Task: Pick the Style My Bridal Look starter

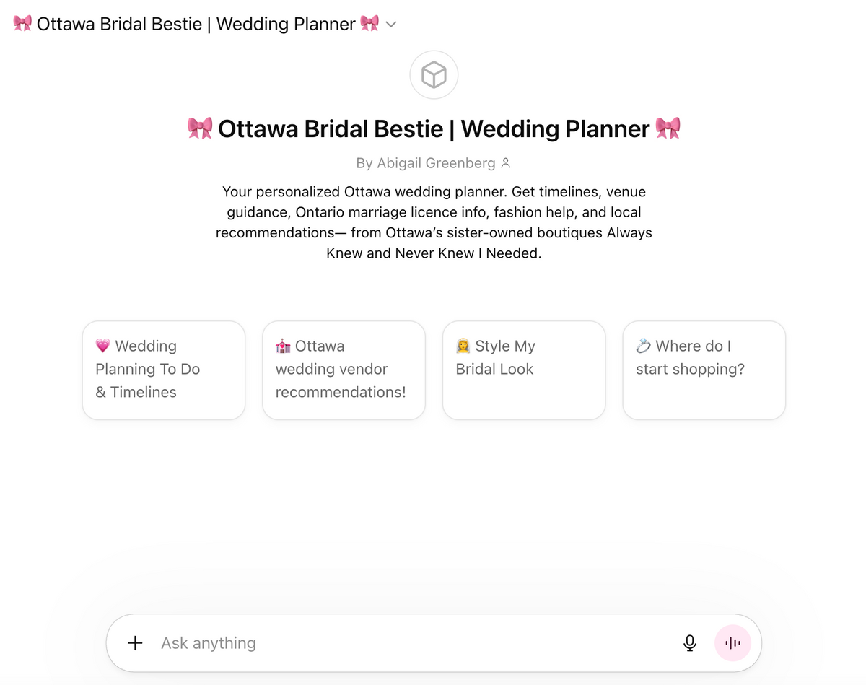Action: point(524,370)
